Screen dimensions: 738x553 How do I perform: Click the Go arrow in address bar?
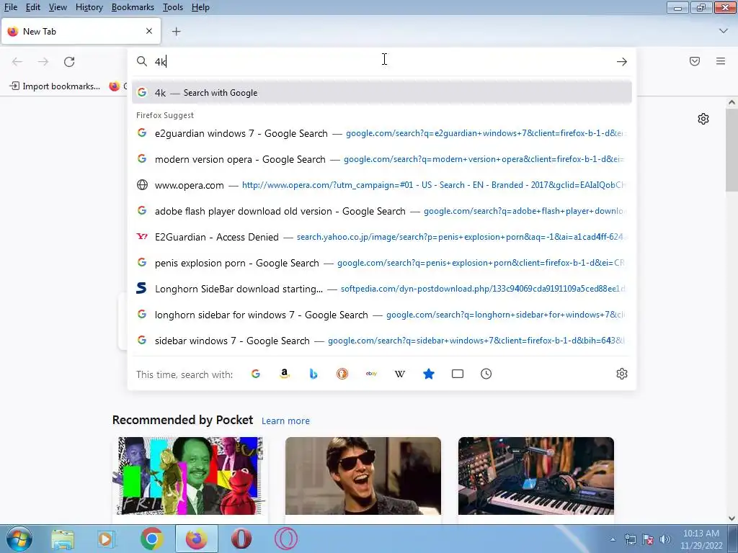pyautogui.click(x=622, y=62)
